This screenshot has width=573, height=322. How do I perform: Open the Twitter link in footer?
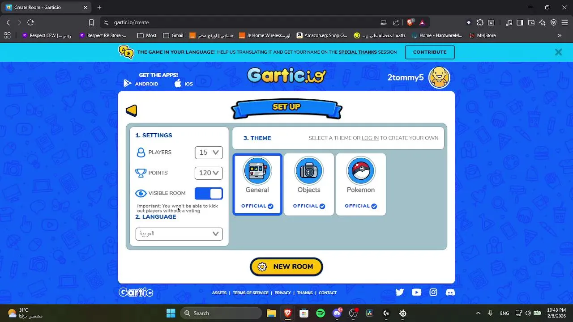[400, 292]
